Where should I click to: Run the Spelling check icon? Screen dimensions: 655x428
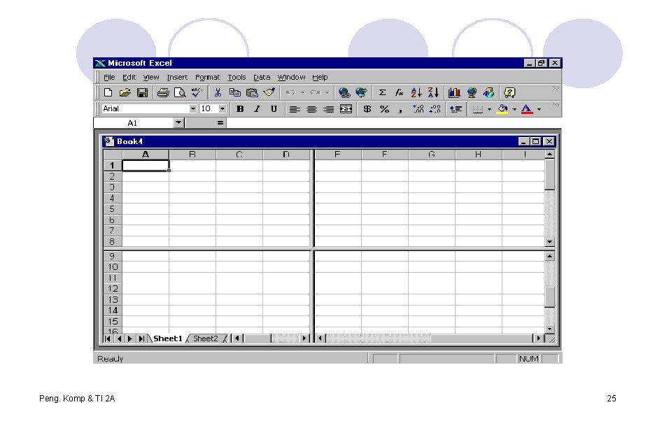coord(197,92)
